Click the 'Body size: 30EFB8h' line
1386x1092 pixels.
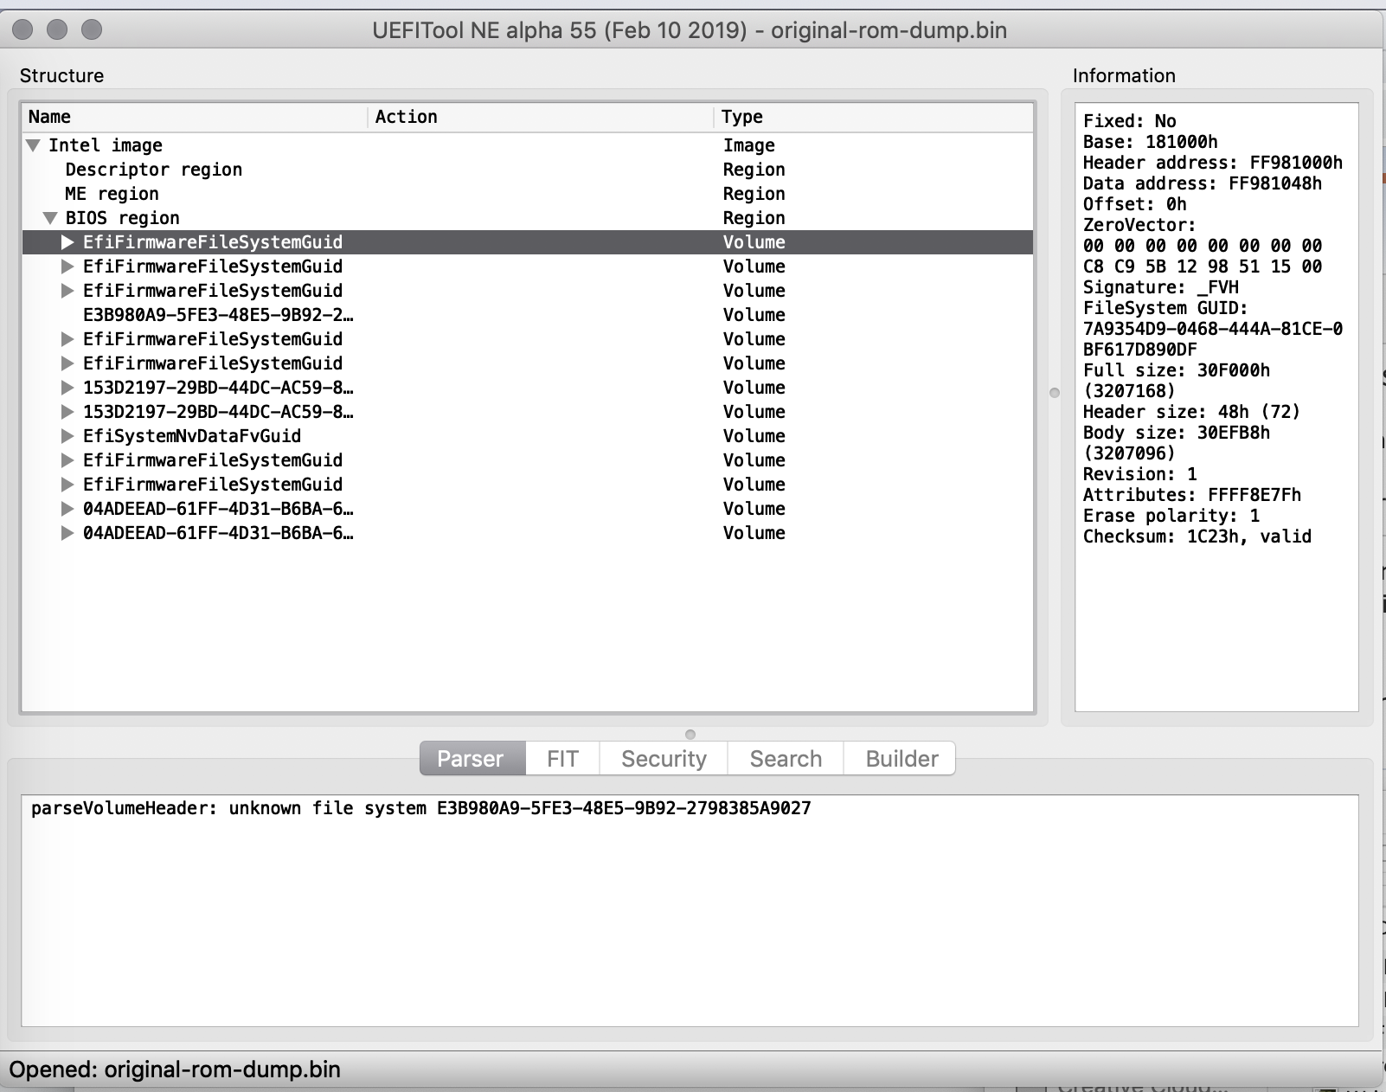click(x=1177, y=433)
